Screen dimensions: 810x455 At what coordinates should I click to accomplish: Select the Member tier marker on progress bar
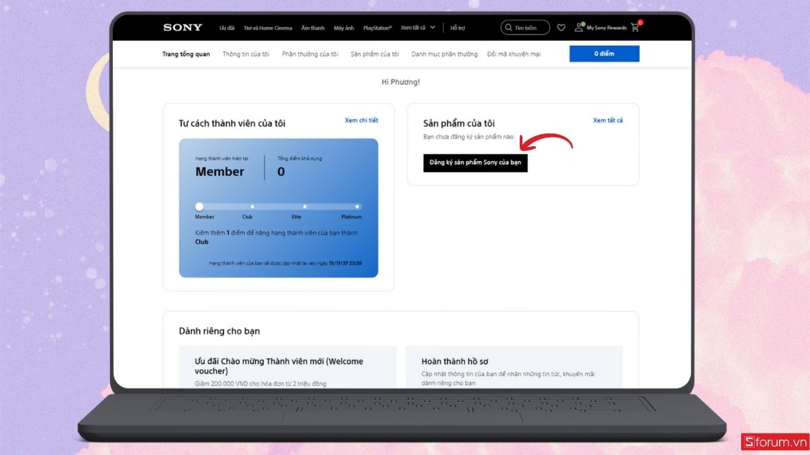(199, 207)
